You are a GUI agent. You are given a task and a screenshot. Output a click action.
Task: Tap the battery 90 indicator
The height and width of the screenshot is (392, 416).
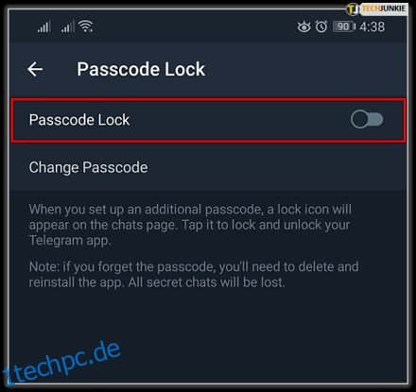coord(344,26)
